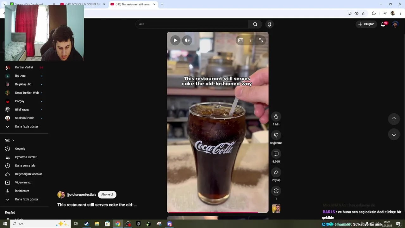
Task: Close the This restaurant still serves tab
Action: click(x=154, y=4)
